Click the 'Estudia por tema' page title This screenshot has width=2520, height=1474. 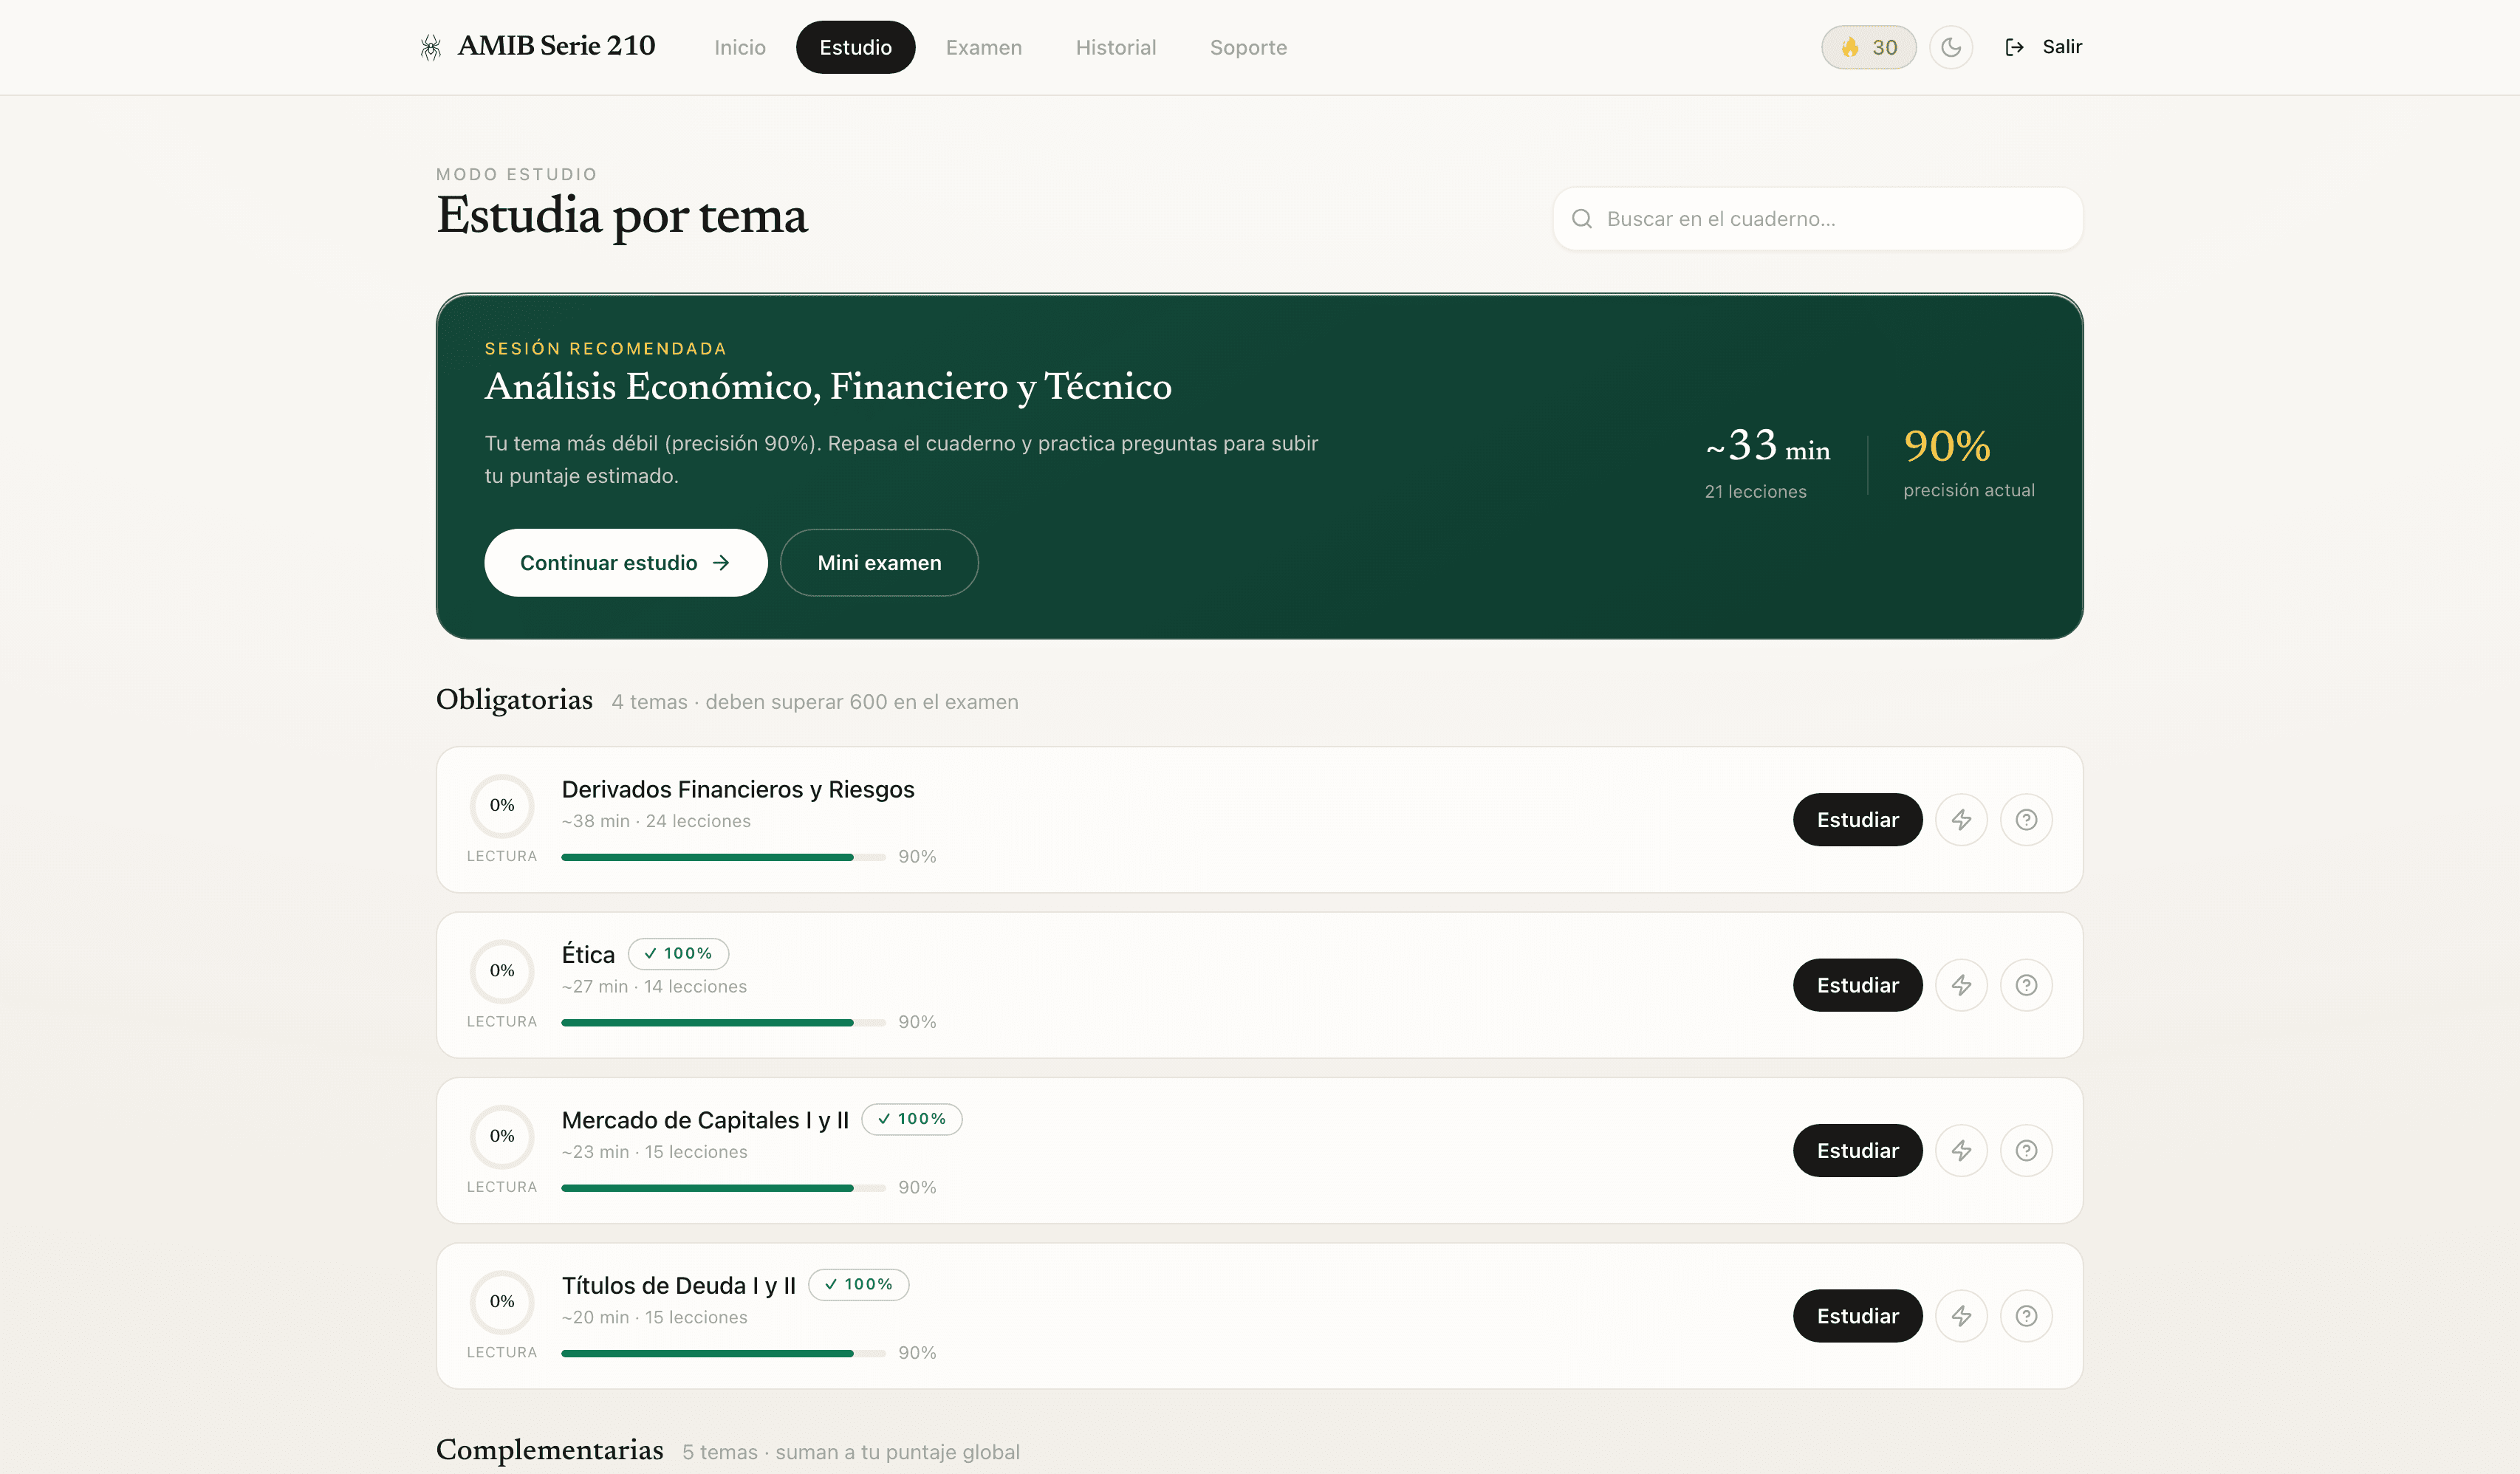pos(621,216)
